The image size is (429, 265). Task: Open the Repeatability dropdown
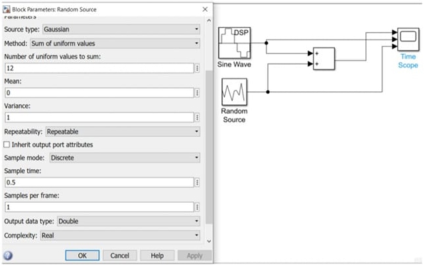(122, 132)
